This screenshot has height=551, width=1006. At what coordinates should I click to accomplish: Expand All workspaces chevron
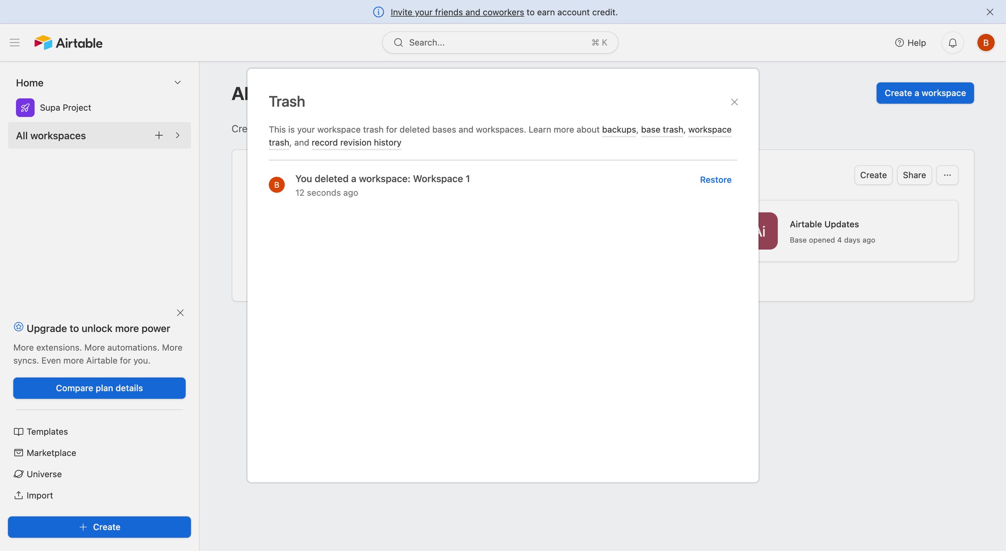pyautogui.click(x=178, y=135)
